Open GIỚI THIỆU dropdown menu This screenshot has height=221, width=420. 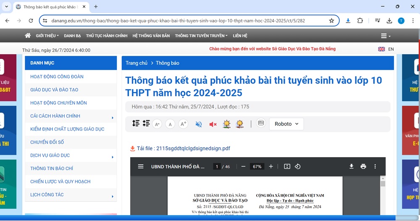pyautogui.click(x=47, y=36)
